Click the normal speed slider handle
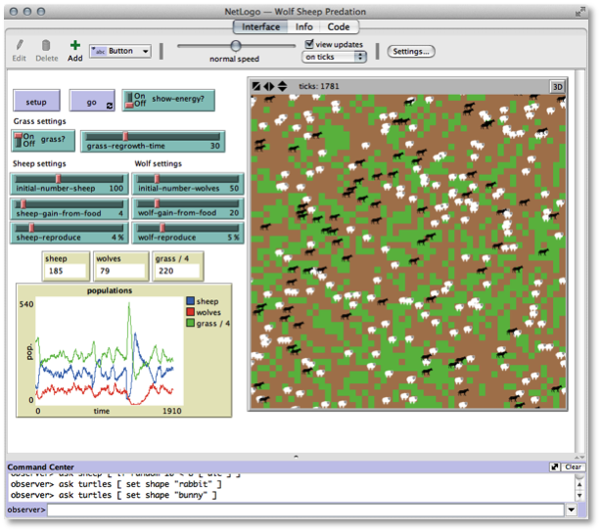This screenshot has width=601, height=532. [x=236, y=46]
